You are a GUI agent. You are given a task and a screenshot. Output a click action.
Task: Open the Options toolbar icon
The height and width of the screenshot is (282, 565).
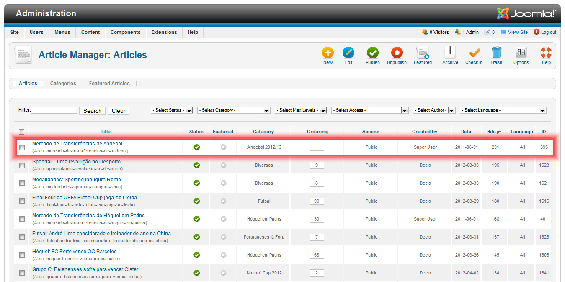(521, 53)
